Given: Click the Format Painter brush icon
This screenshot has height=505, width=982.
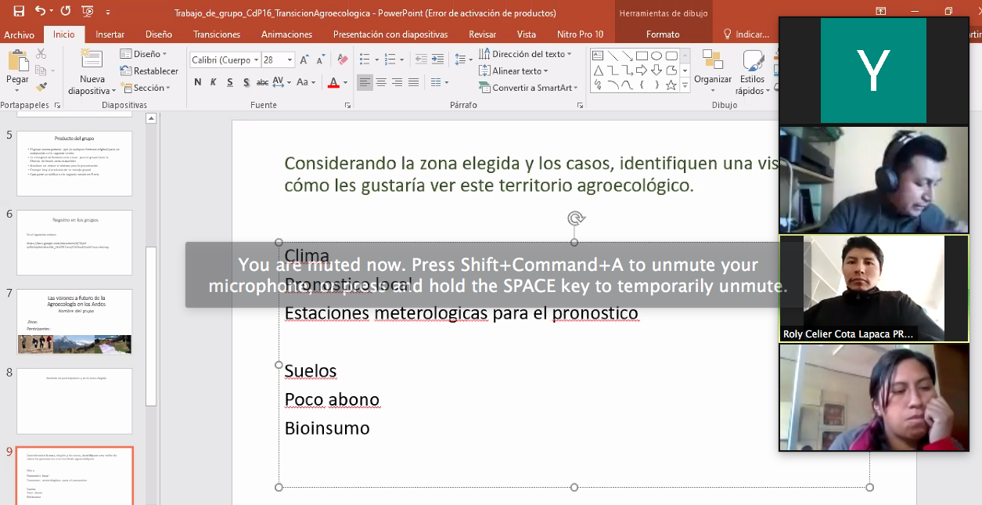Looking at the screenshot, I should [41, 87].
